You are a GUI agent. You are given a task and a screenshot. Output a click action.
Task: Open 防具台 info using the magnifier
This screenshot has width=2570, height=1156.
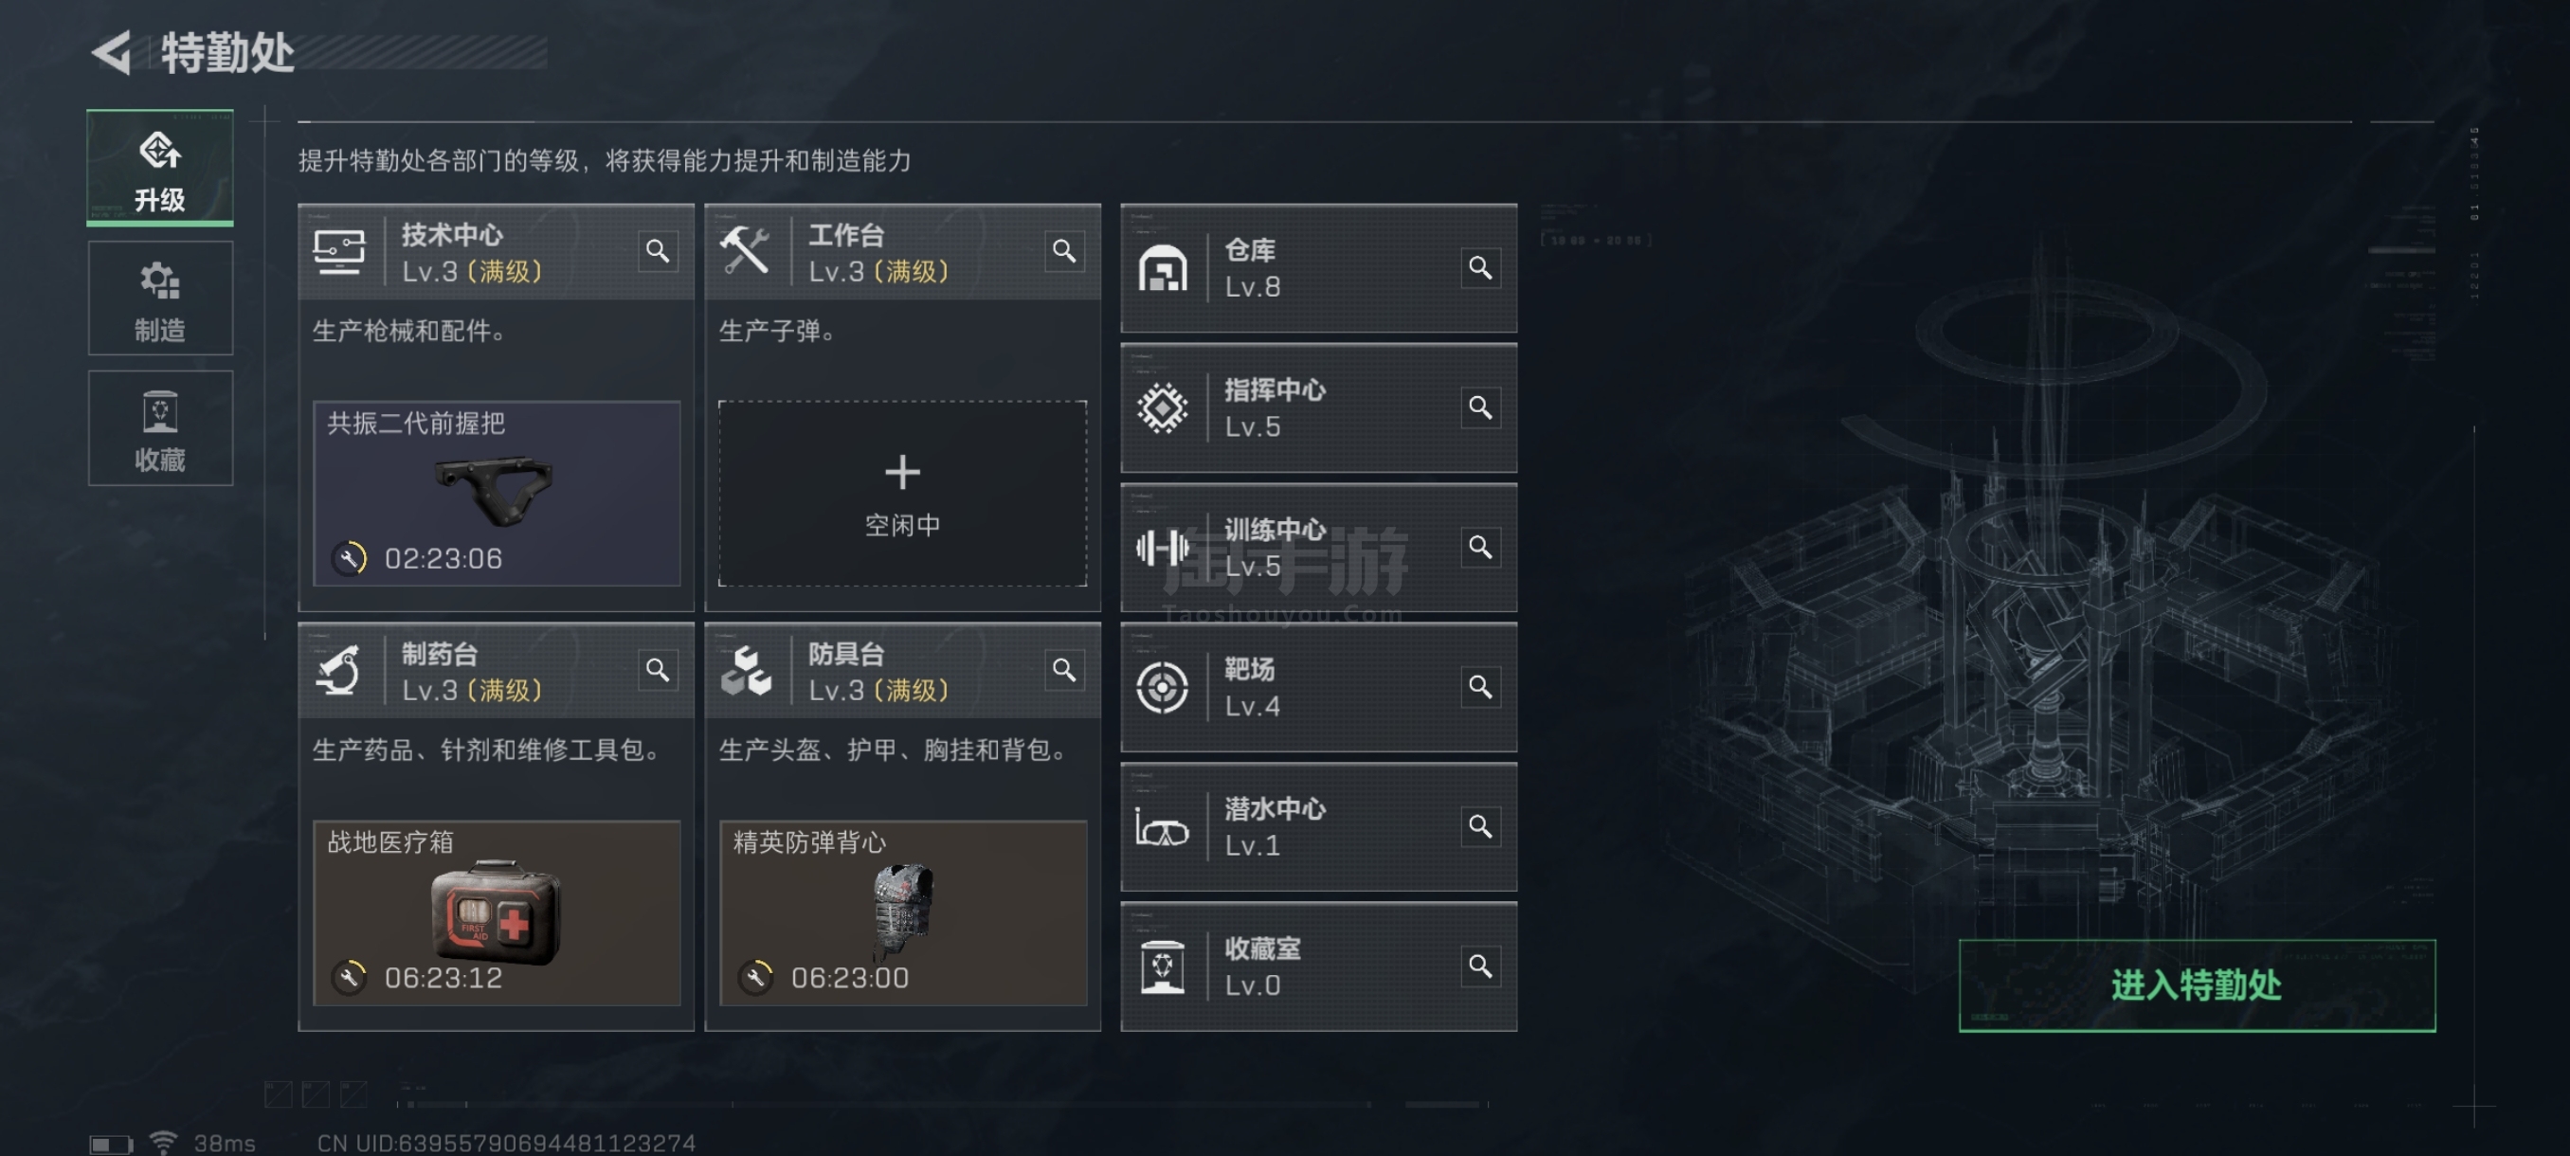point(1064,670)
